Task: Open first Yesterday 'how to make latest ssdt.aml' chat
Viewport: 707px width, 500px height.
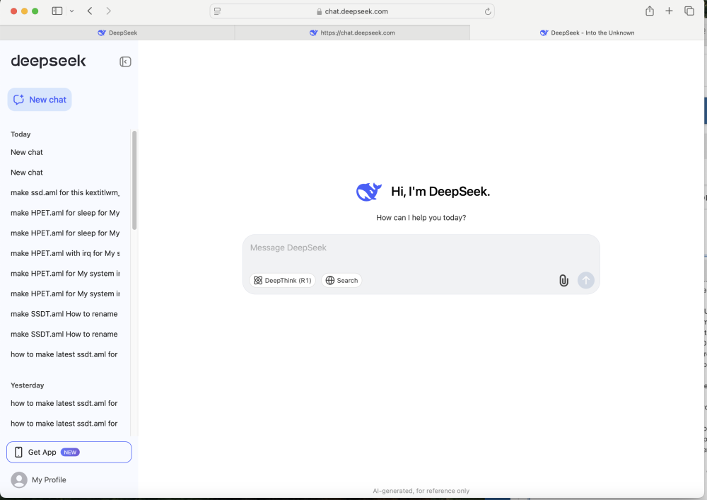Action: coord(65,404)
